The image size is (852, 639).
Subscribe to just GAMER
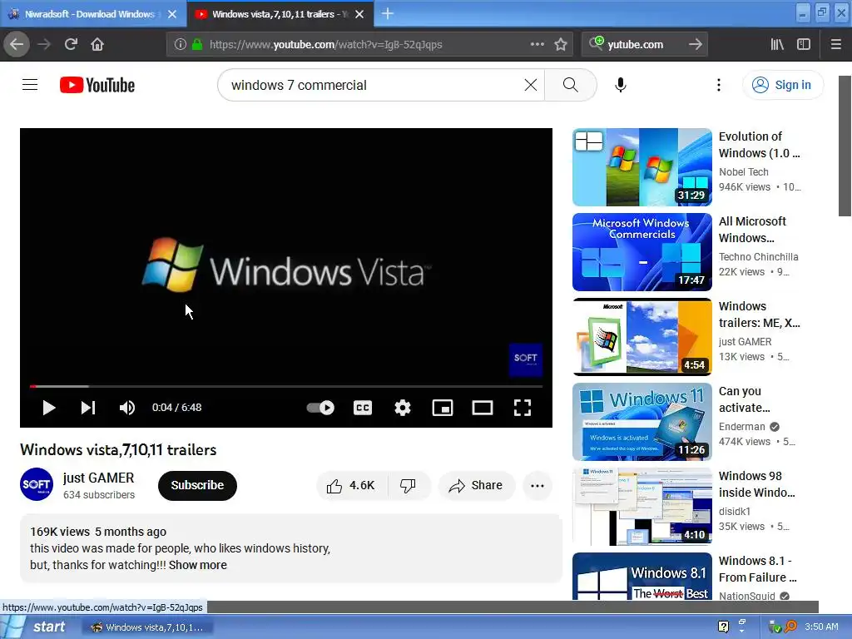coord(197,485)
